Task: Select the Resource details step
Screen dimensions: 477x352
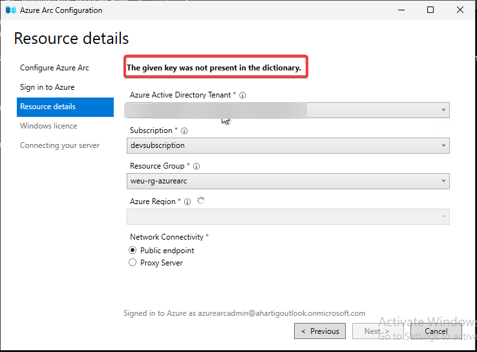Action: (x=65, y=107)
